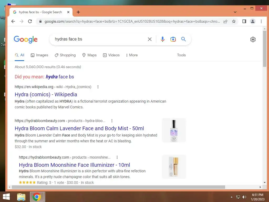
Task: Search by image camera icon
Action: pyautogui.click(x=173, y=39)
